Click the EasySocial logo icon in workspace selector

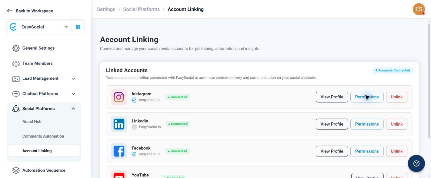[x=13, y=27]
